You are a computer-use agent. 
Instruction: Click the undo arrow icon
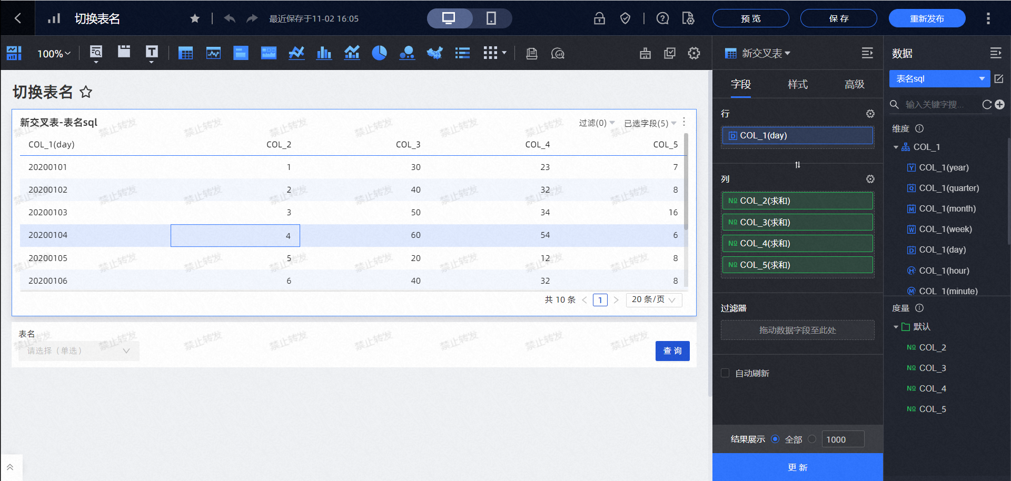click(x=230, y=18)
